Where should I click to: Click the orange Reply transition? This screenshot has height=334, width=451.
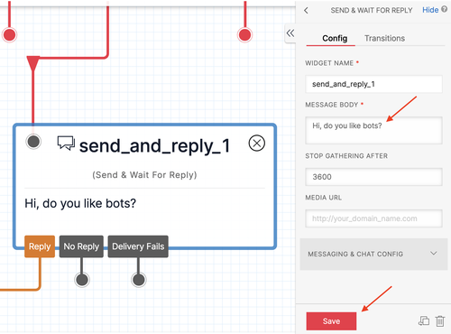(x=40, y=246)
